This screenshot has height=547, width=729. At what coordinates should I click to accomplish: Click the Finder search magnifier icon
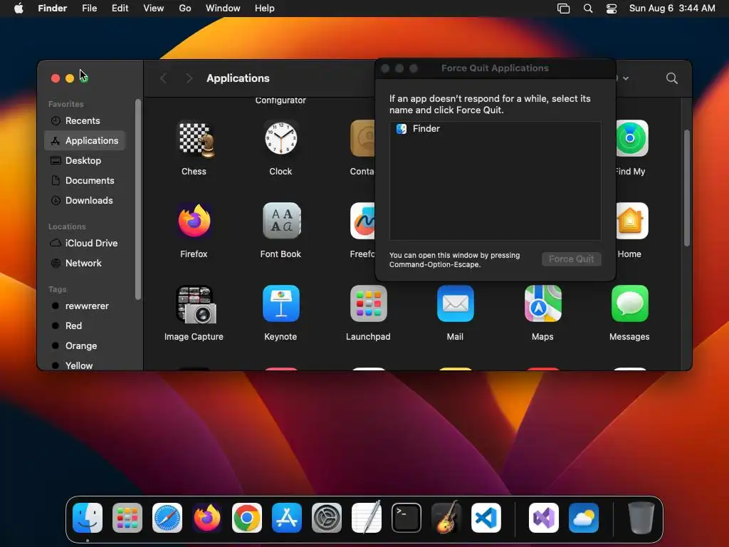(671, 78)
